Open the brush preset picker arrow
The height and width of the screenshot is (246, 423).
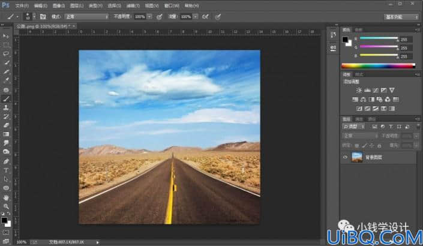click(34, 17)
